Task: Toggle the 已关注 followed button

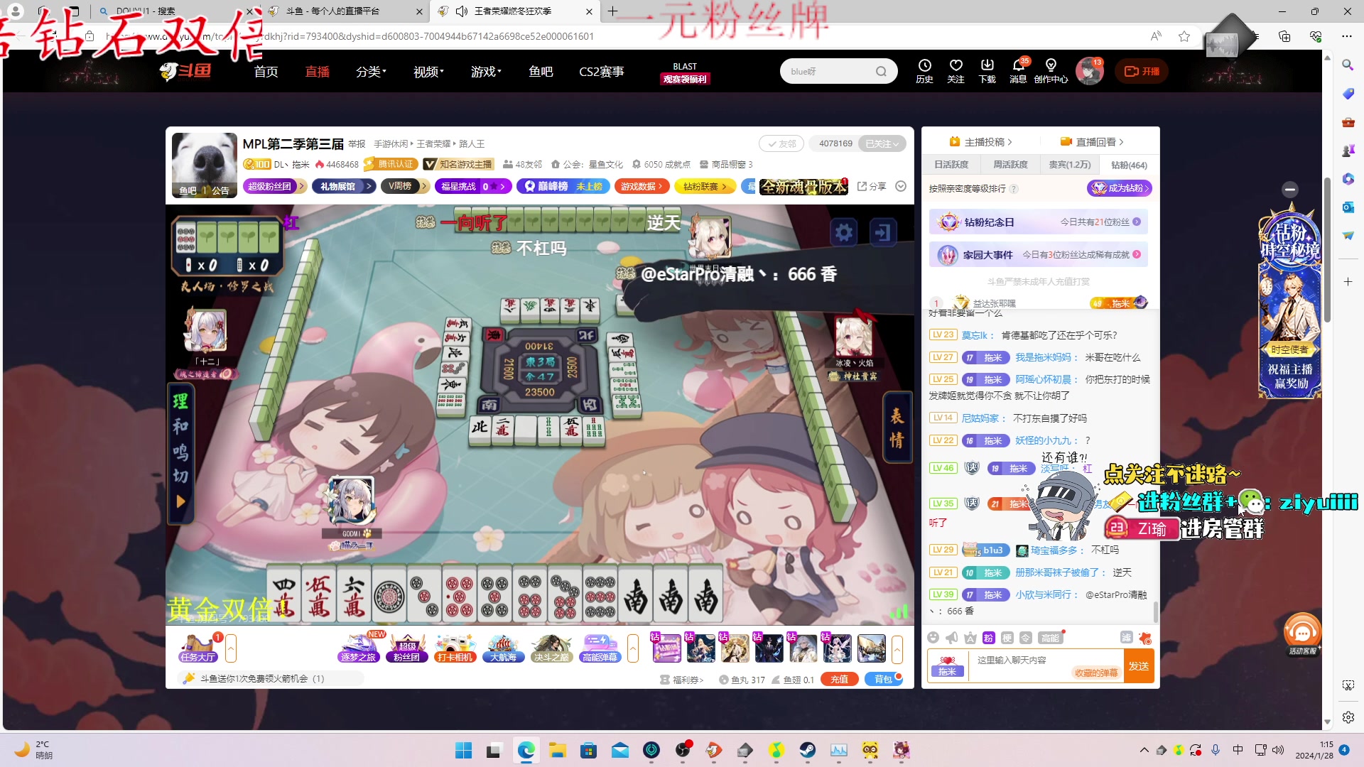Action: [x=882, y=143]
